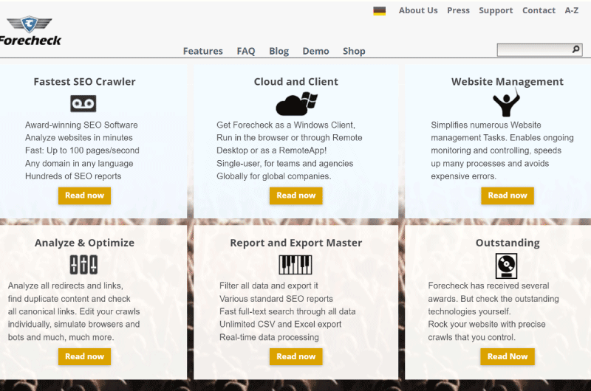Click the Report and Export Master heading
The width and height of the screenshot is (591, 391).
tap(296, 243)
